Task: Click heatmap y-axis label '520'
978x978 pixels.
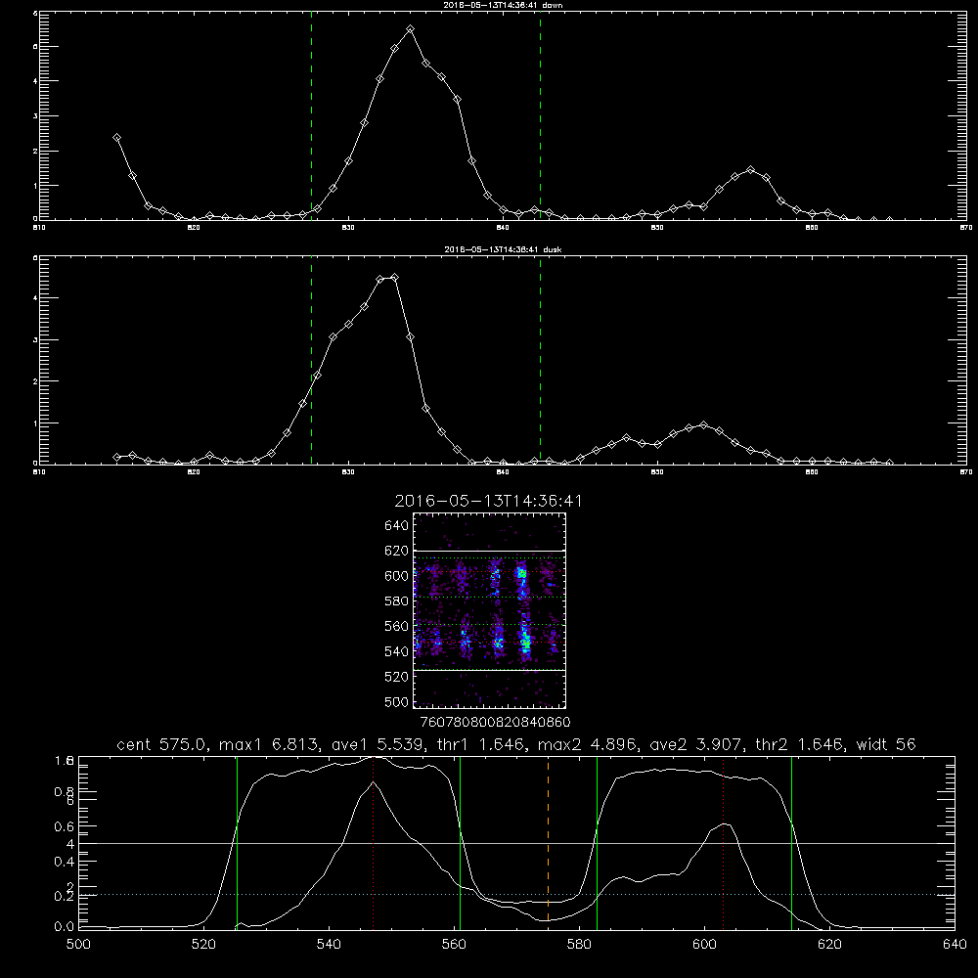Action: click(x=396, y=676)
